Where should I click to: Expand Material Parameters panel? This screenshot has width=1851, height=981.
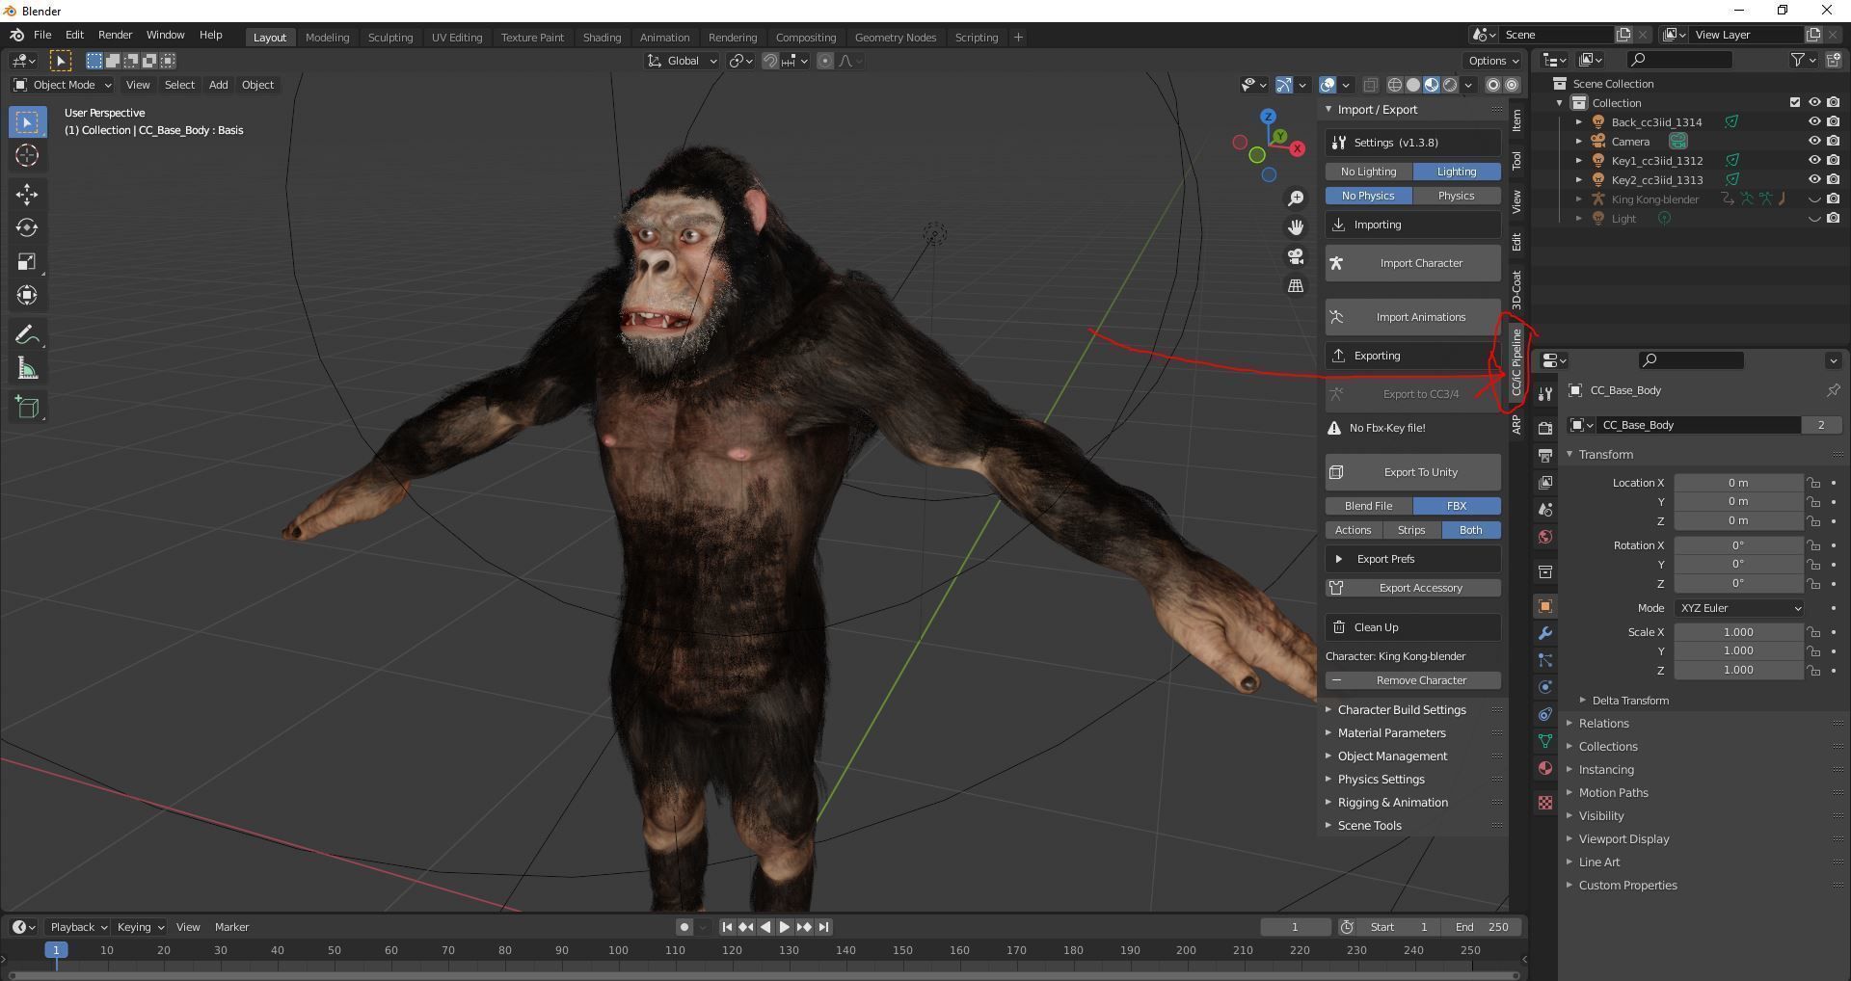(1391, 733)
